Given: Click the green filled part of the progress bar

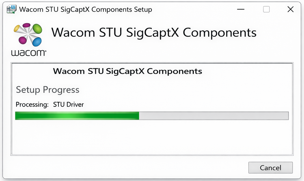Looking at the screenshot, I should coord(77,116).
